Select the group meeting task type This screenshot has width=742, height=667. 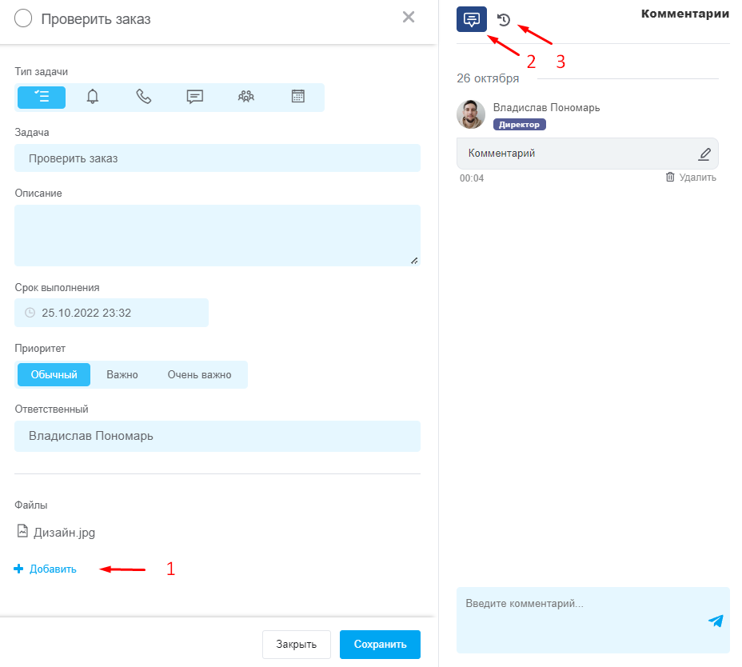tap(246, 97)
